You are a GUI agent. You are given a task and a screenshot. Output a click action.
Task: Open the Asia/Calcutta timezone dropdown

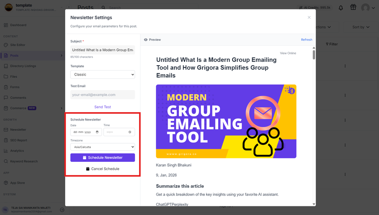coord(103,147)
